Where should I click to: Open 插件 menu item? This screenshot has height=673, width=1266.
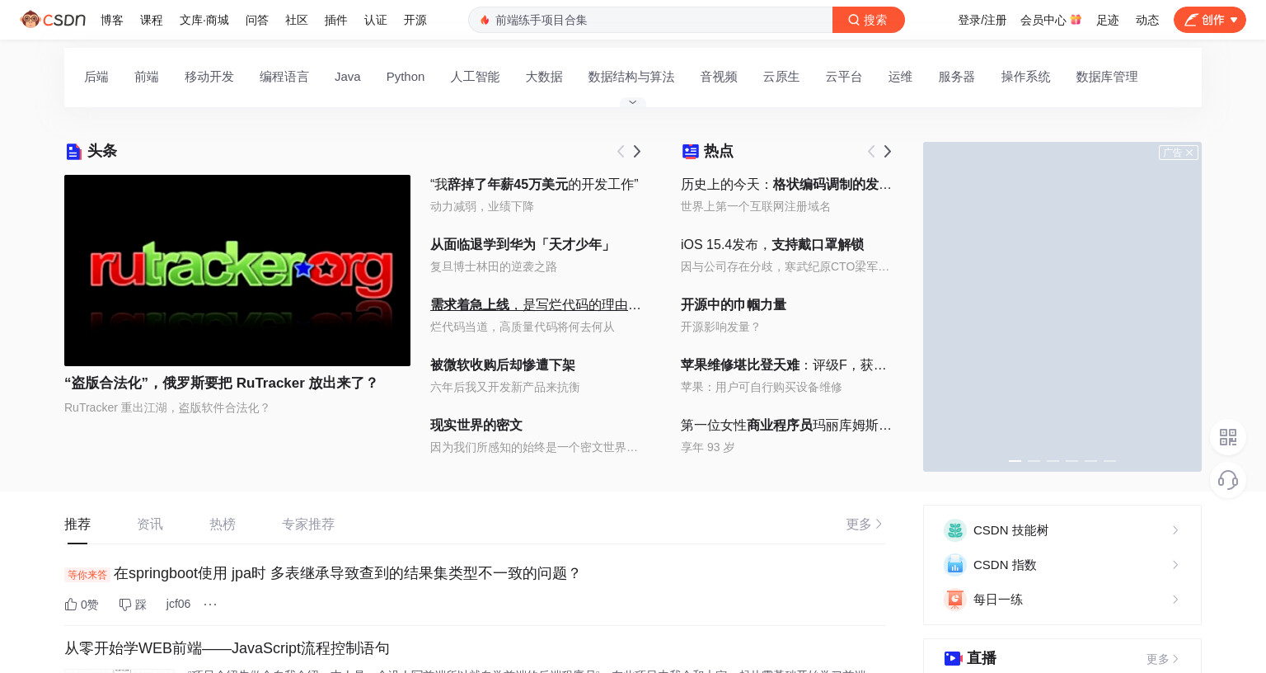(x=336, y=20)
